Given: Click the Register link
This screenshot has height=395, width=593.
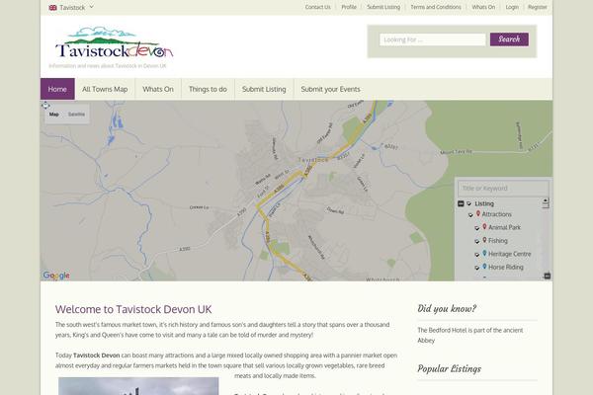Looking at the screenshot, I should coord(538,7).
